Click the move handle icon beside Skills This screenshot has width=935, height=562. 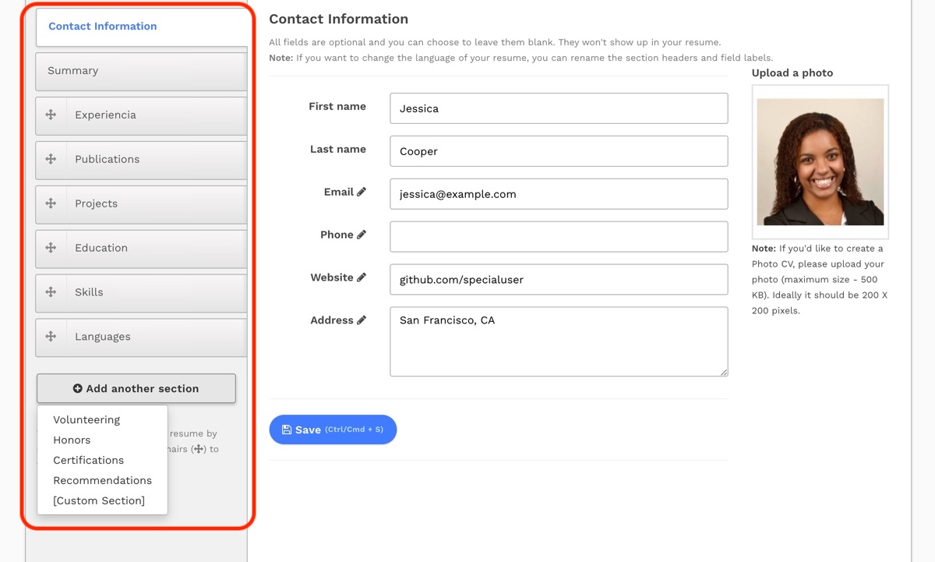coord(51,292)
